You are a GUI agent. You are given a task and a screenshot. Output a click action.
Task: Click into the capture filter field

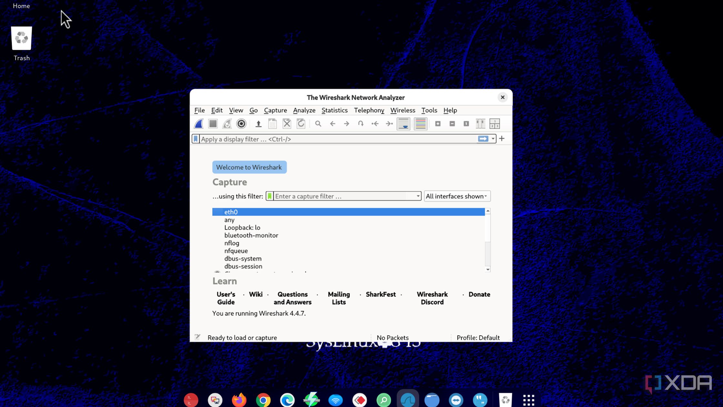[x=344, y=196]
